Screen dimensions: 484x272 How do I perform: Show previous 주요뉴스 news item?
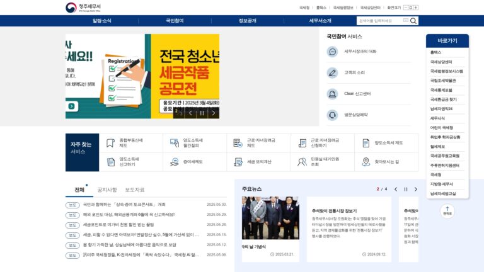pyautogui.click(x=396, y=190)
